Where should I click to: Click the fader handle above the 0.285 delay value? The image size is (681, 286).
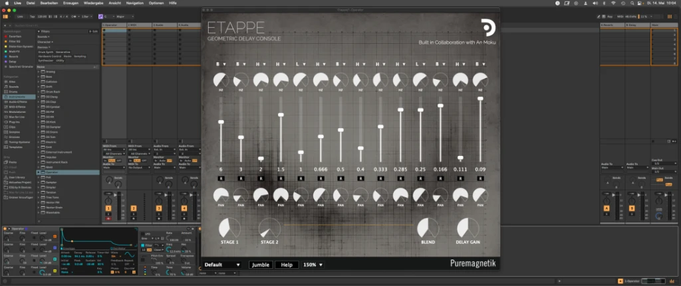click(x=400, y=109)
